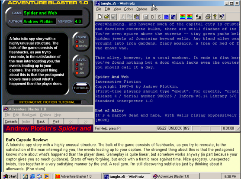Switch to tangle.z5 - WinFrotz taskbar button
Viewport: 241px width, 179px height.
[x=126, y=176]
